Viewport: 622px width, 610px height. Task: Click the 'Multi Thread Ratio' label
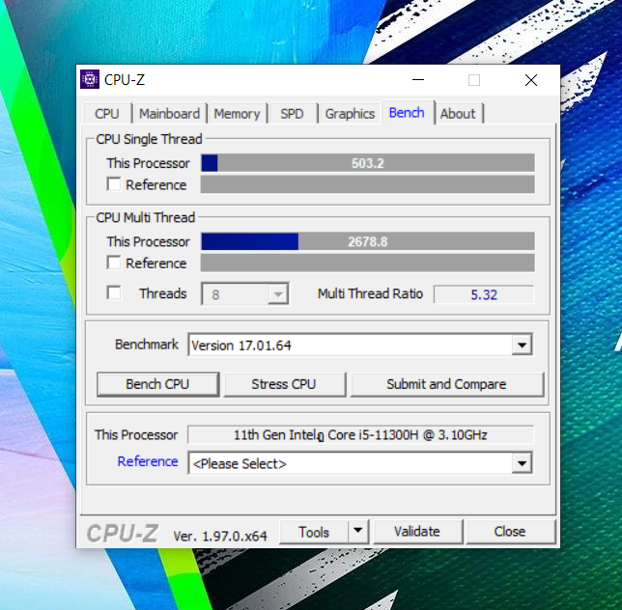point(371,293)
